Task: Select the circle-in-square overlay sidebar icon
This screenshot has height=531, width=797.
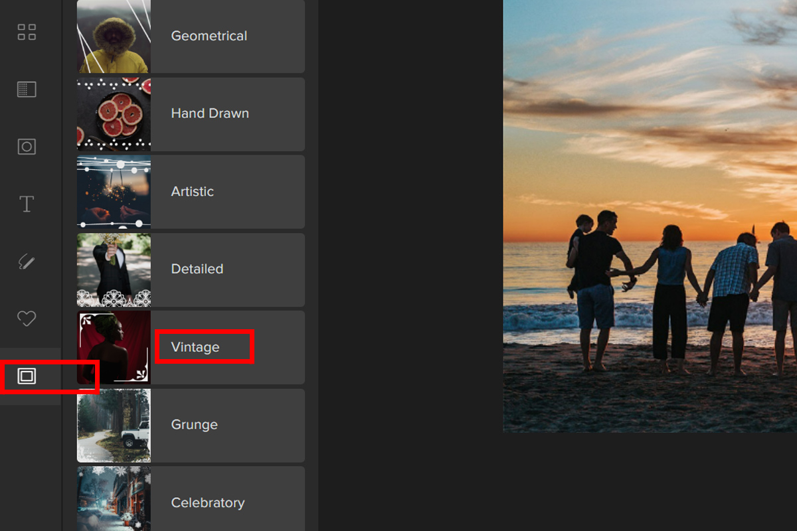Action: pos(27,147)
